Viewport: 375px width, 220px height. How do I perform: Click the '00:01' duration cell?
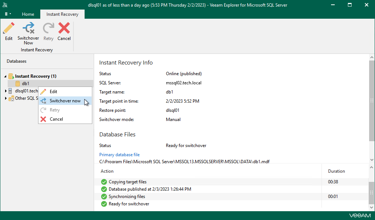click(x=333, y=197)
